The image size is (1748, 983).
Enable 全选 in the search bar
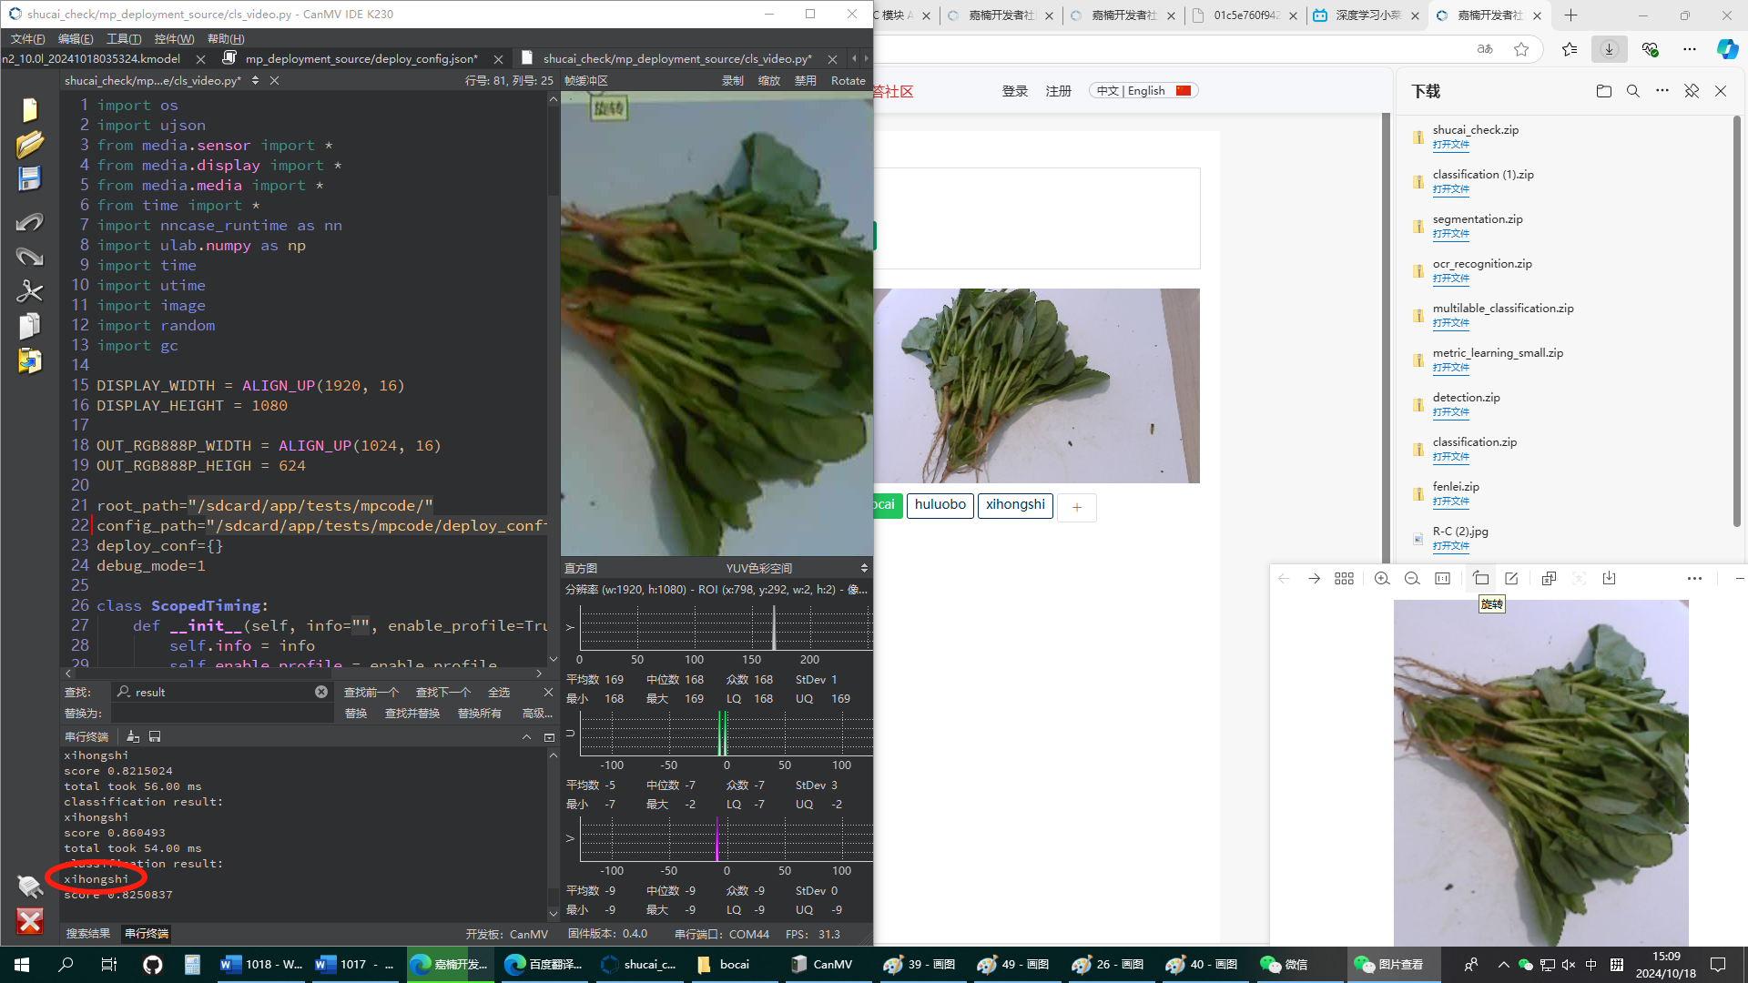pos(498,692)
